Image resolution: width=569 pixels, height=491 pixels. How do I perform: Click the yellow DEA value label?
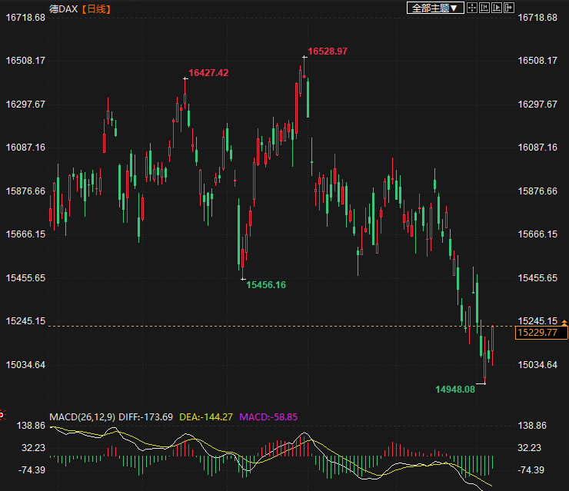[205, 417]
